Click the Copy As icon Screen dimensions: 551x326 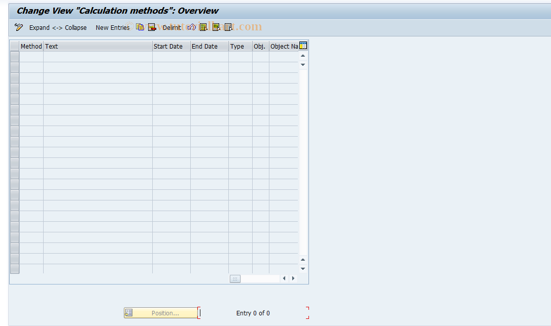[x=140, y=27]
